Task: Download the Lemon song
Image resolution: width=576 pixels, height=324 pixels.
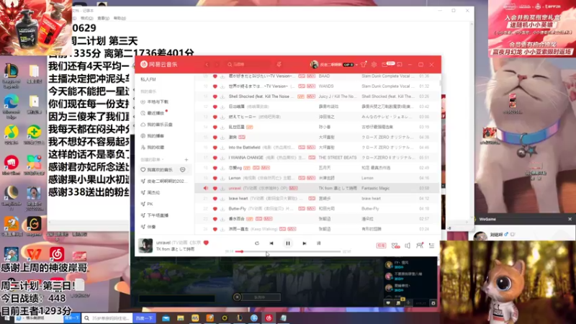Action: tap(222, 178)
